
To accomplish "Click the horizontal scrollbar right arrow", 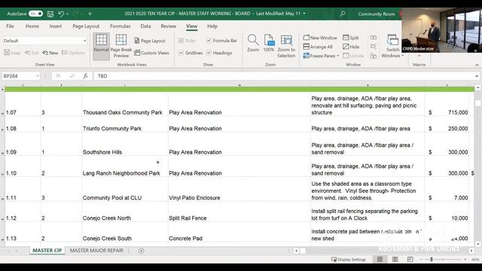I will pos(471,251).
